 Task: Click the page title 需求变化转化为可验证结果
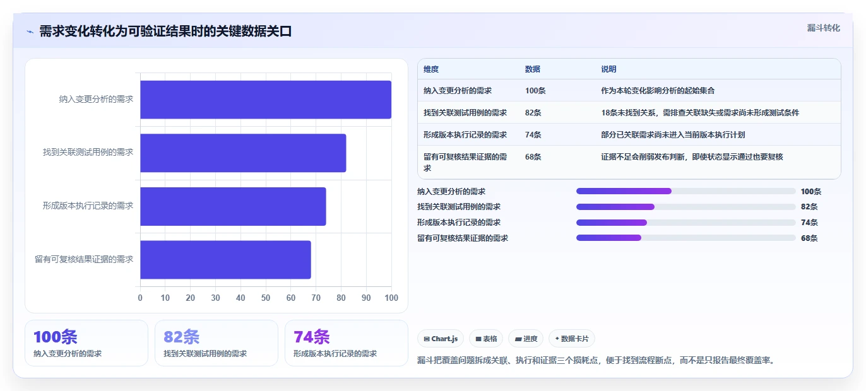point(165,32)
